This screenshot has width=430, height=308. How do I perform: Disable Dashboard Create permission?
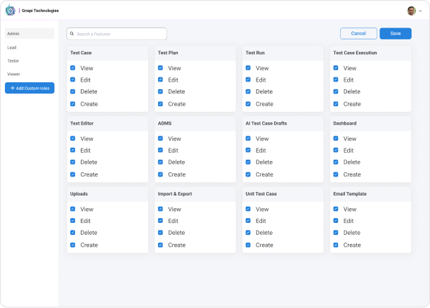[336, 174]
